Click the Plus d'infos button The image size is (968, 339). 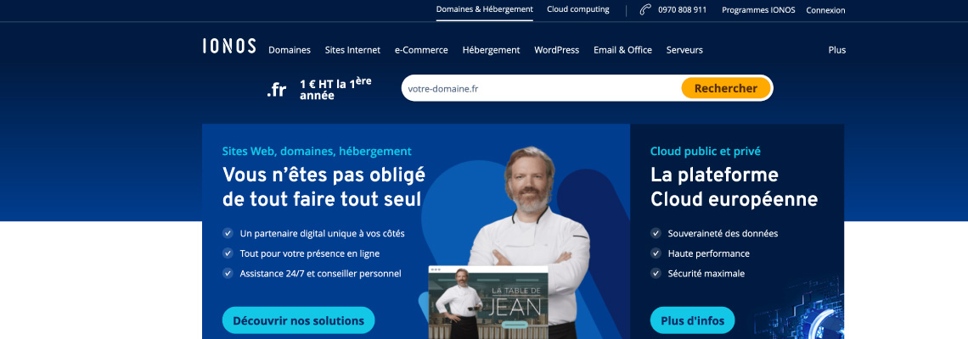(x=693, y=320)
